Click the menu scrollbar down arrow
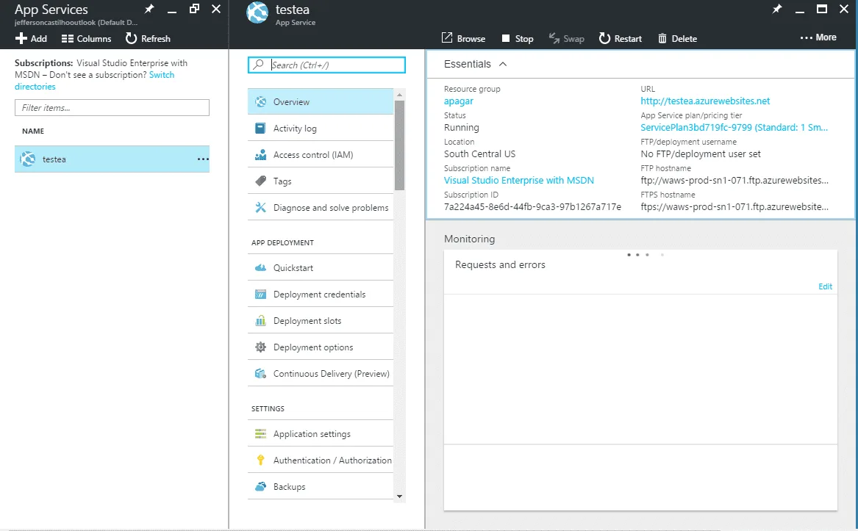 (x=399, y=496)
